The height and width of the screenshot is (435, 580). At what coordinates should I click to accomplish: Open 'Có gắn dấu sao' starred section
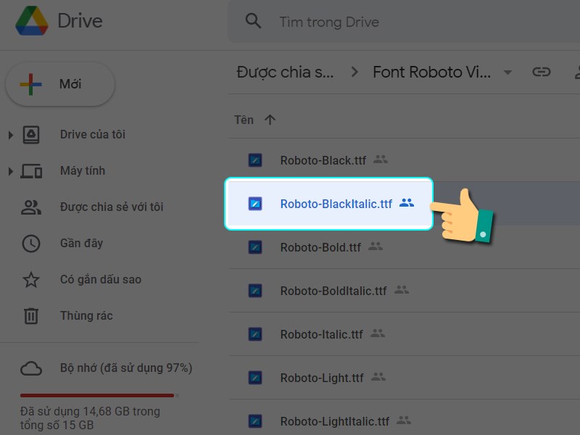pyautogui.click(x=101, y=279)
